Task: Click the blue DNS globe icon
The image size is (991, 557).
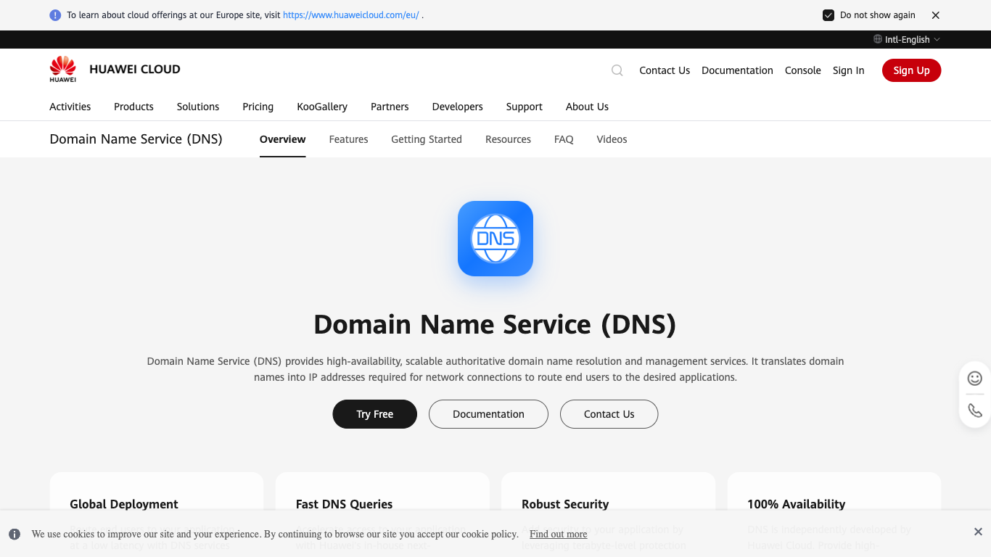Action: [x=495, y=239]
